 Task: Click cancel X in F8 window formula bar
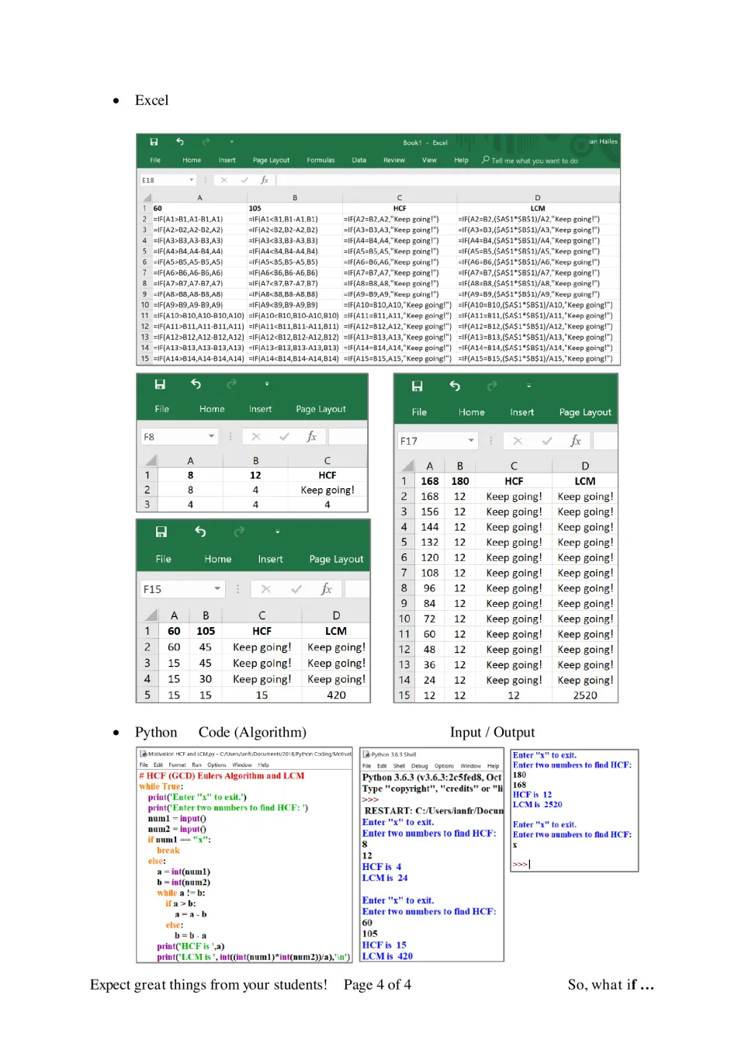pos(256,437)
